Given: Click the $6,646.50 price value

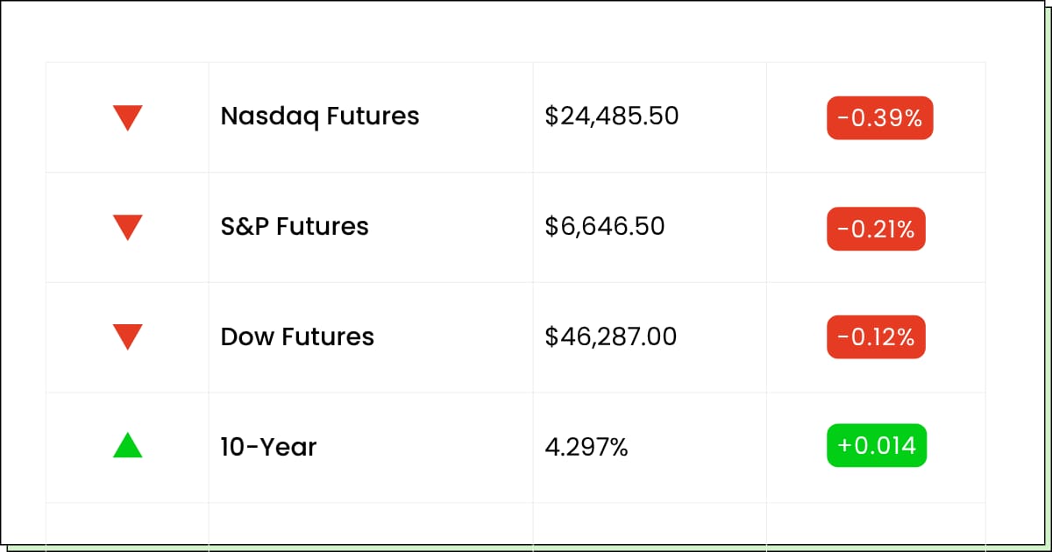Looking at the screenshot, I should pyautogui.click(x=605, y=226).
